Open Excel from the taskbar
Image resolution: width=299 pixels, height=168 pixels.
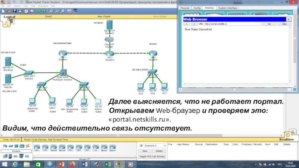[x=108, y=164]
